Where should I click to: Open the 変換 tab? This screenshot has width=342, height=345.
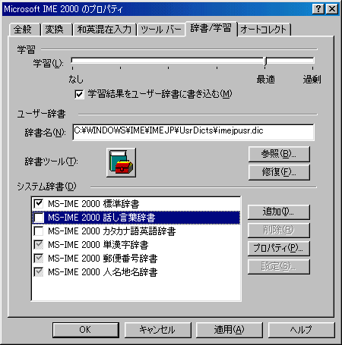(x=56, y=30)
